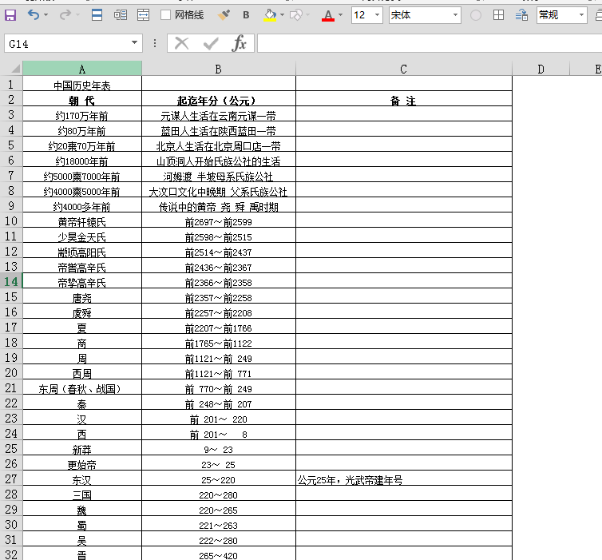
Task: Select row 27 header
Action: click(11, 479)
